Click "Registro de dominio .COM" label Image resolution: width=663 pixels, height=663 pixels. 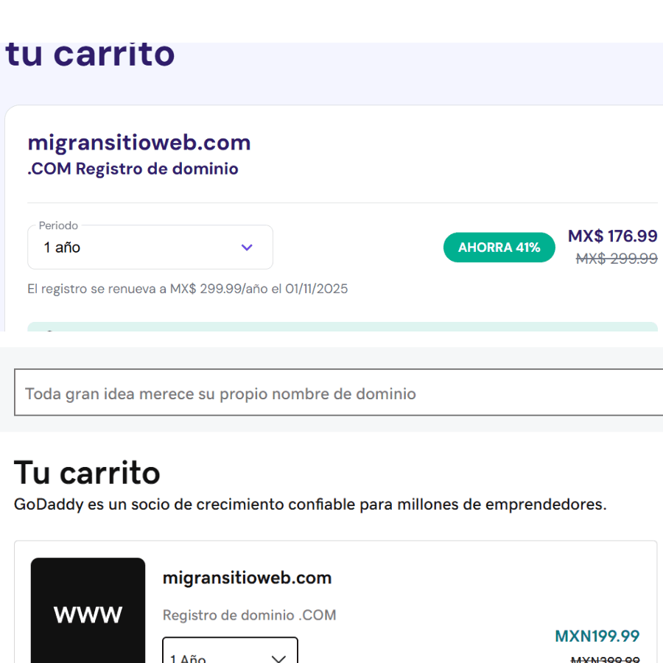pyautogui.click(x=249, y=615)
